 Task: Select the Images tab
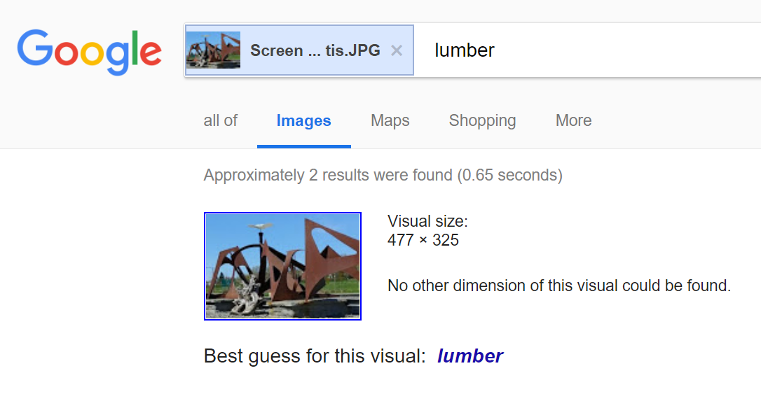304,121
